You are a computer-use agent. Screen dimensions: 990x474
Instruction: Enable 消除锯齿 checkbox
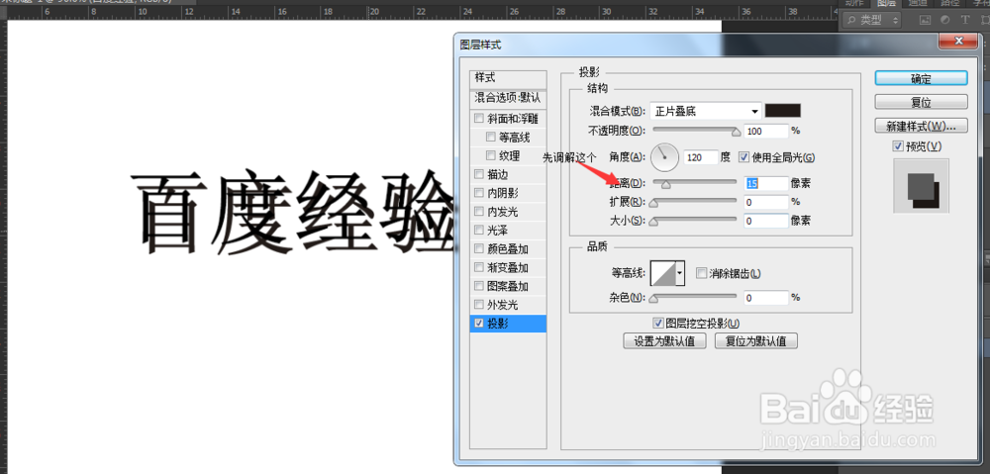(x=700, y=273)
